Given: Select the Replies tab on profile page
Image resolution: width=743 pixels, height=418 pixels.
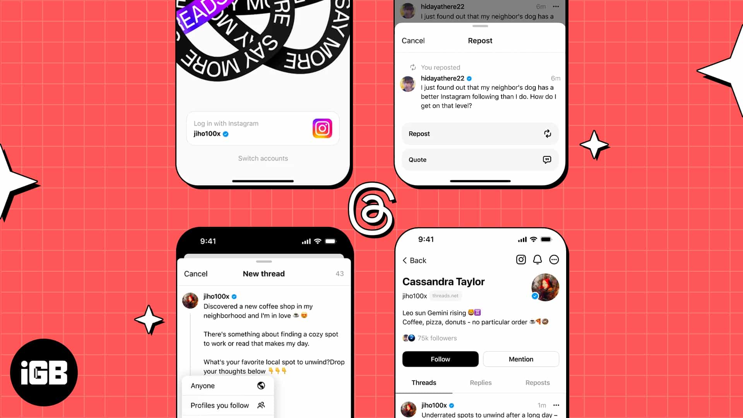Looking at the screenshot, I should click(x=481, y=383).
